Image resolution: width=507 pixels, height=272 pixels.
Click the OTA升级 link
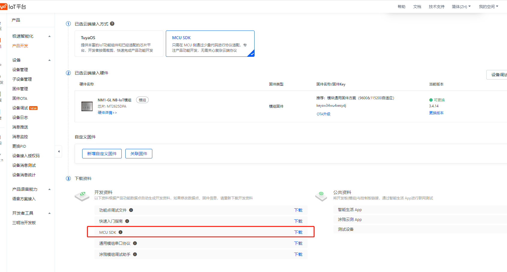click(x=324, y=114)
